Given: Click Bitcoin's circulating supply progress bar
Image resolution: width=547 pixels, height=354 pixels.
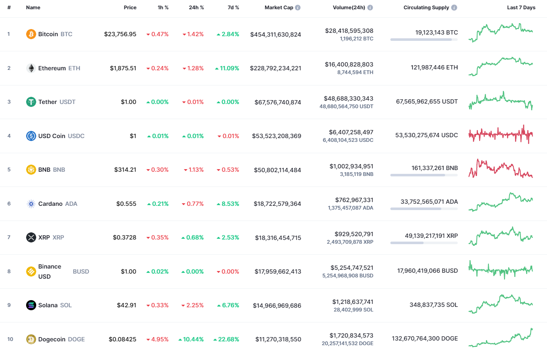Looking at the screenshot, I should pyautogui.click(x=424, y=40).
